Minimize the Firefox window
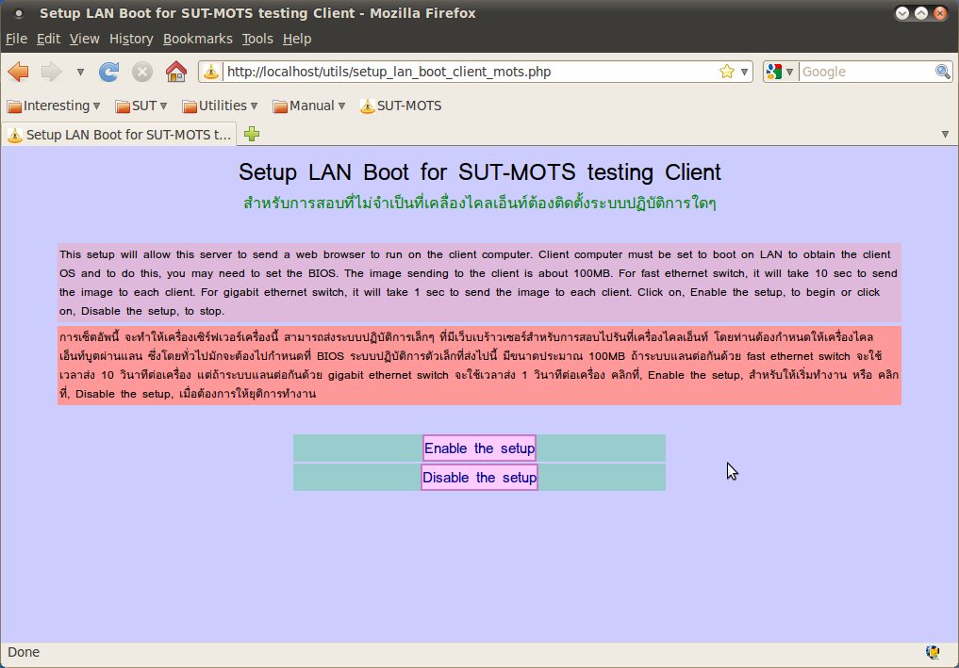The image size is (959, 668). click(x=902, y=13)
